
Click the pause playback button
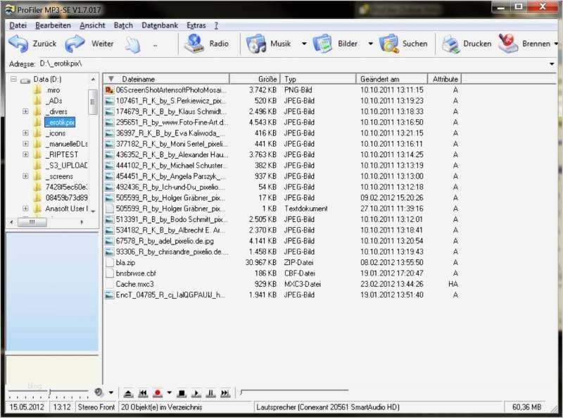(x=210, y=393)
